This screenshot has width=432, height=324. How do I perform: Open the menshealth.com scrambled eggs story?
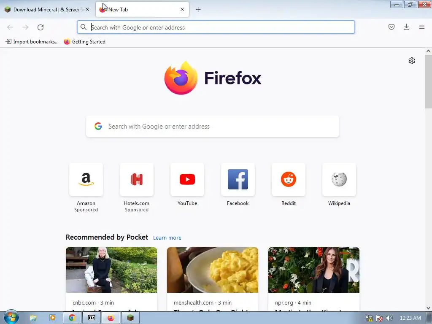[x=213, y=270]
